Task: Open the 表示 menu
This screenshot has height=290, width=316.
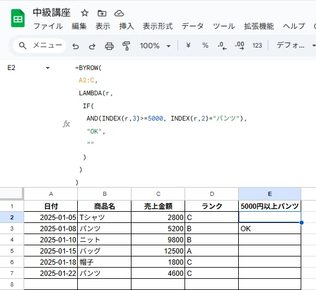Action: click(103, 26)
